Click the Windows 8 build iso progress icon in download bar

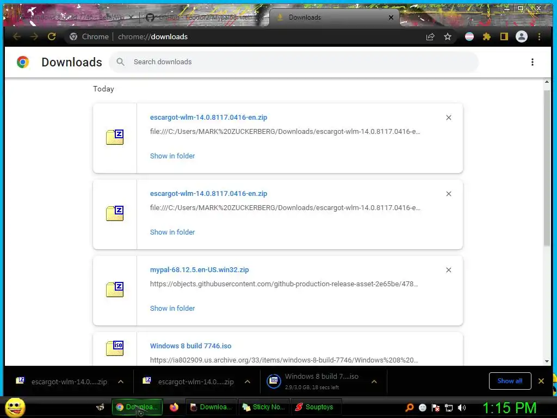tap(274, 382)
